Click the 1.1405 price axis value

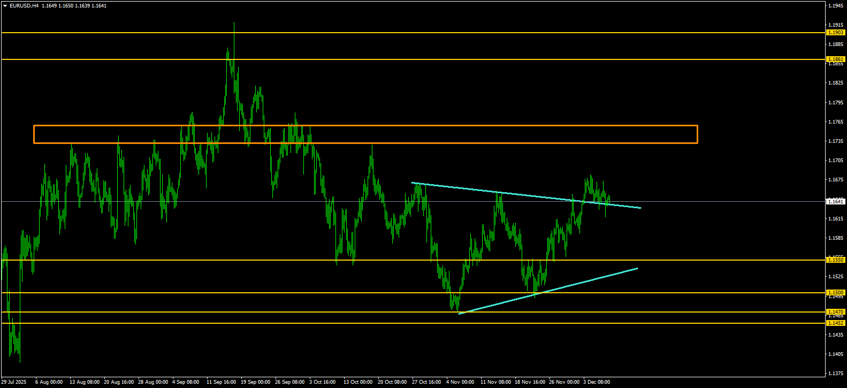point(836,354)
